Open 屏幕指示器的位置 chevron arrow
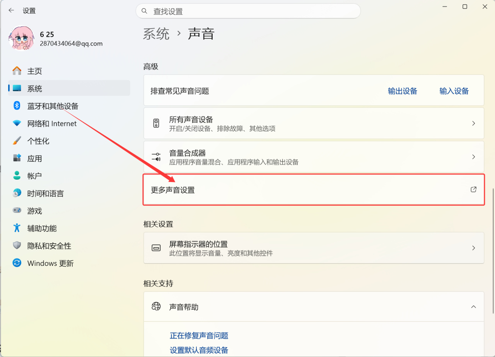This screenshot has width=495, height=357. point(473,248)
